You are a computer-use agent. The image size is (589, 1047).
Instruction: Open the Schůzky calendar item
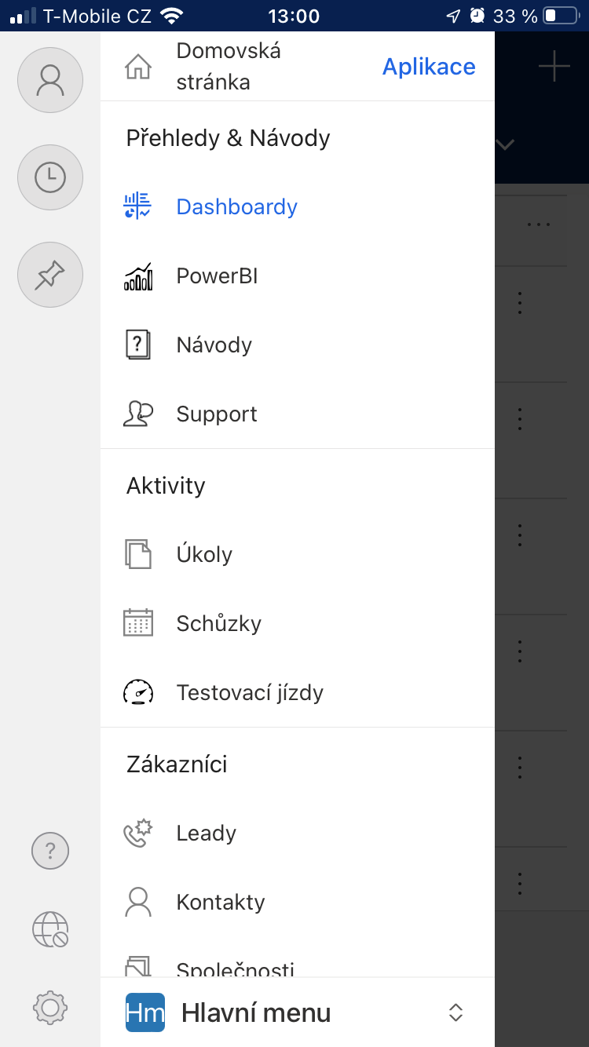click(x=218, y=624)
